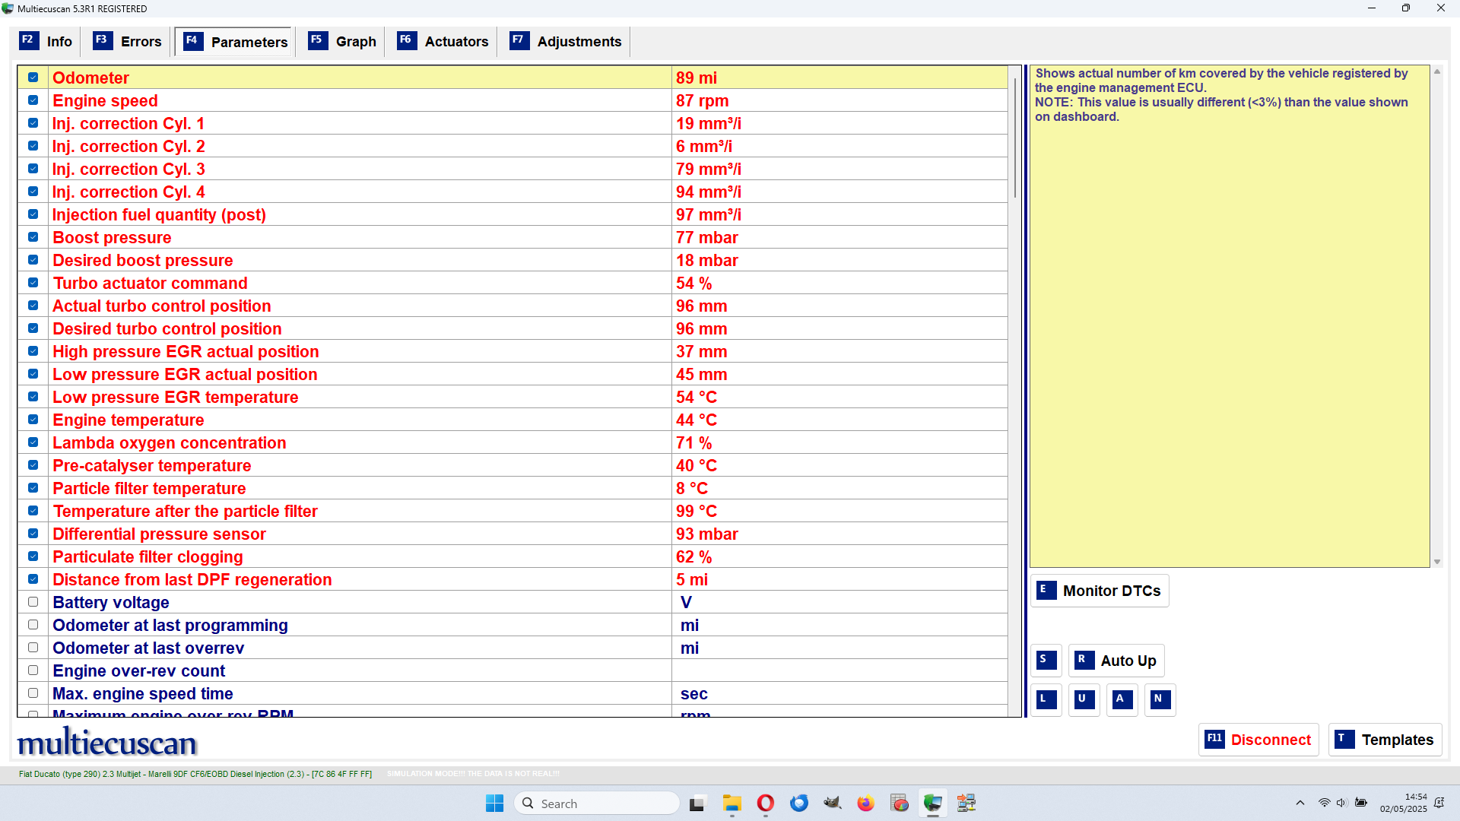This screenshot has width=1460, height=821.
Task: Enable Engine over-rev count checkbox
Action: [33, 670]
